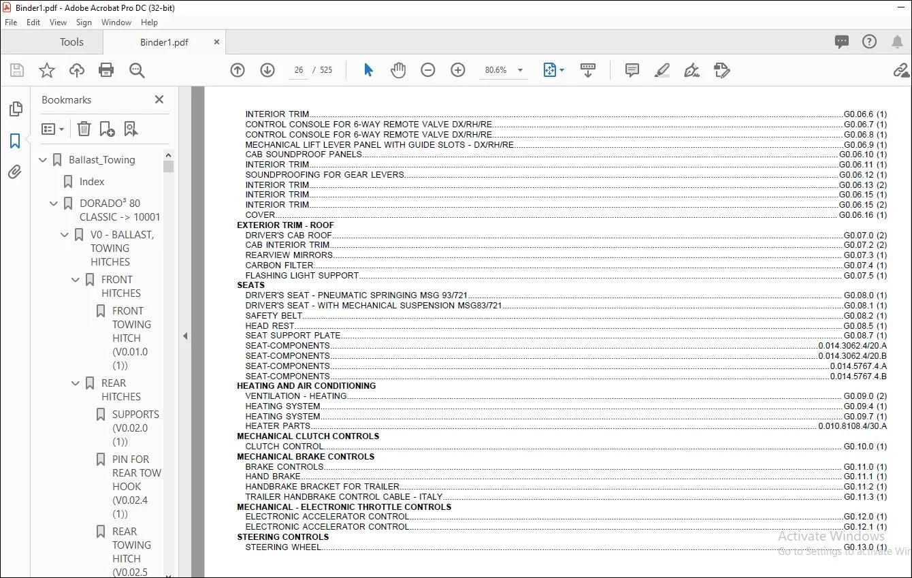This screenshot has width=912, height=578.
Task: Open the Sign document tool
Action: click(691, 70)
